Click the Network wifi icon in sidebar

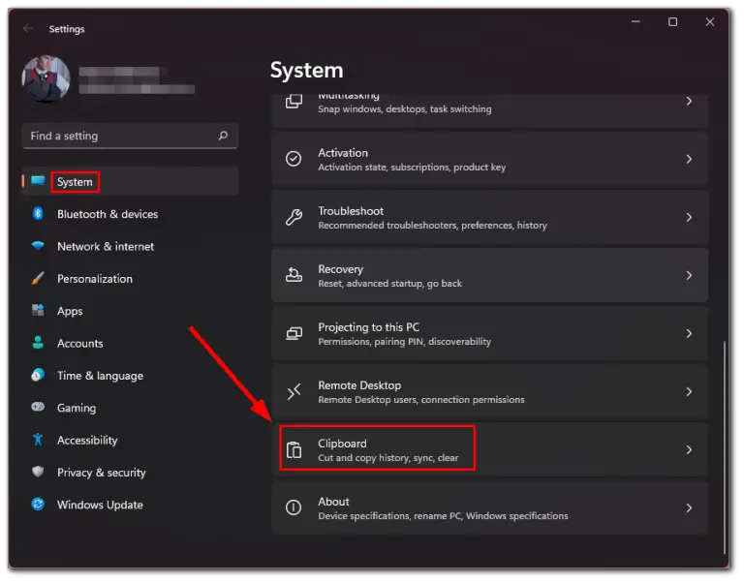point(38,246)
